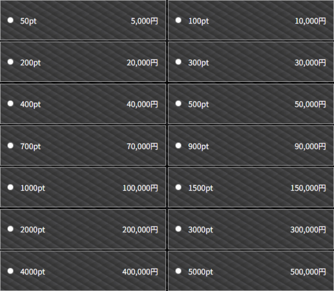Select the 400pt radio button

pyautogui.click(x=11, y=103)
